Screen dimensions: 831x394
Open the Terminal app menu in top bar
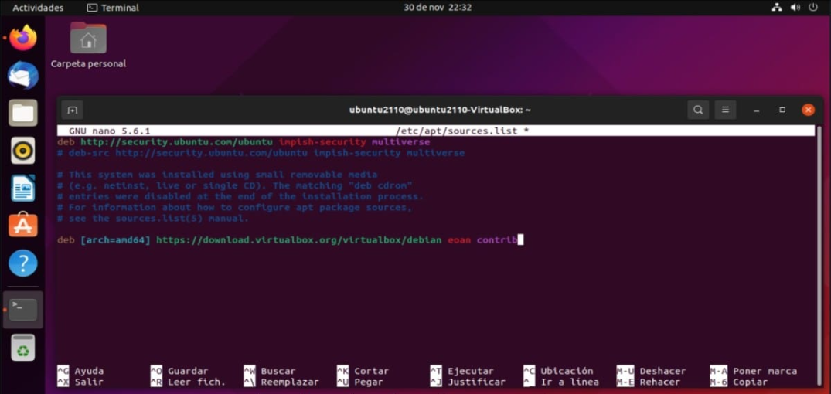click(x=113, y=8)
